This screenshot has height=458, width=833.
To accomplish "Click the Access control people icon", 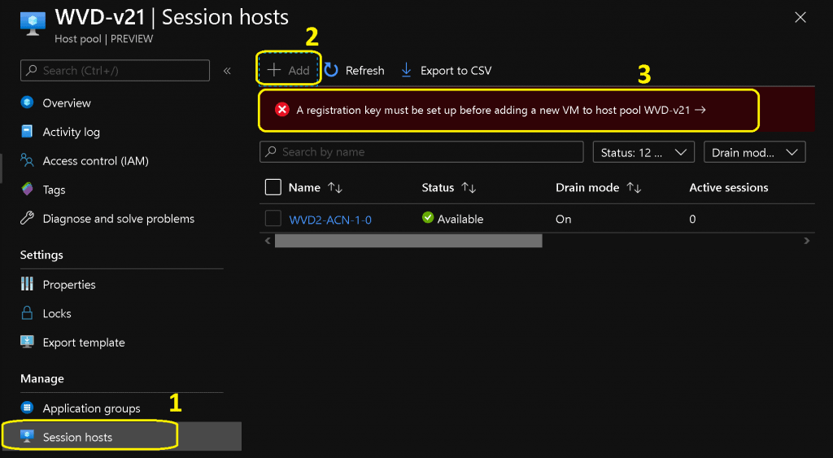I will click(x=27, y=160).
